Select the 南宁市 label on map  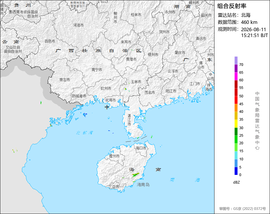(97, 70)
